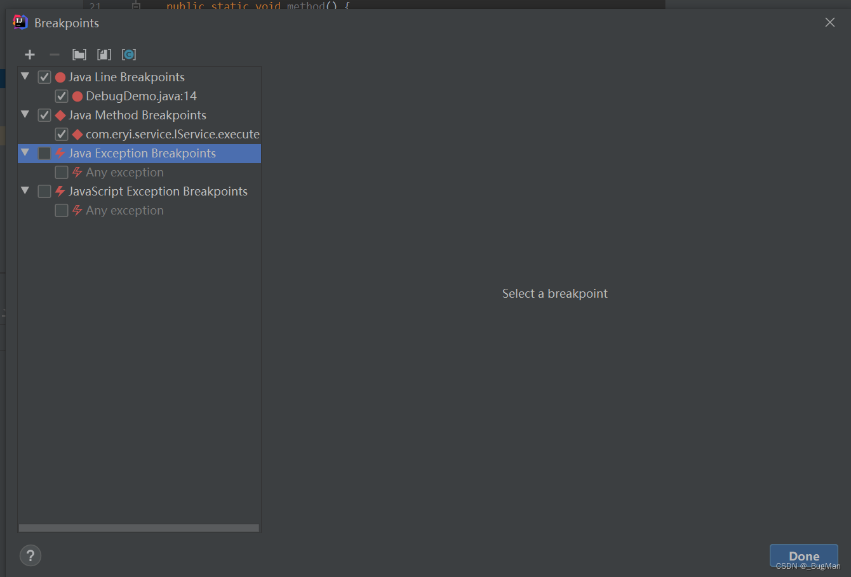
Task: Select the DebugDemo.java:14 tree entry
Action: tap(141, 96)
